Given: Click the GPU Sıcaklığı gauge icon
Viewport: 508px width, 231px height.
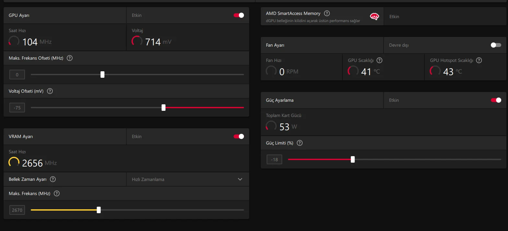Looking at the screenshot, I should pyautogui.click(x=353, y=71).
